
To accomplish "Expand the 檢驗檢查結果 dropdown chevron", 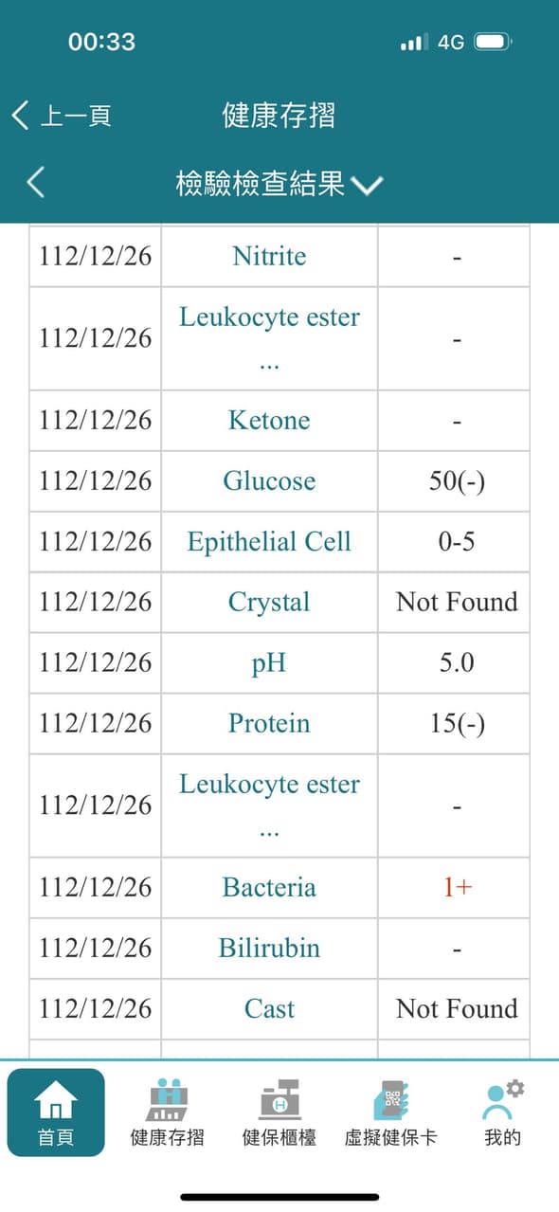I will (x=367, y=185).
